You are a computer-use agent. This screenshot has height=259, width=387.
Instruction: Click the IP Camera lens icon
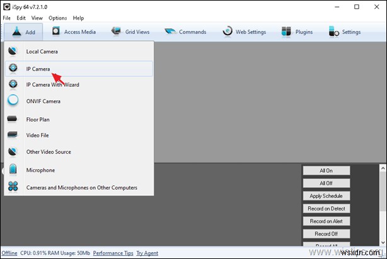coord(13,69)
